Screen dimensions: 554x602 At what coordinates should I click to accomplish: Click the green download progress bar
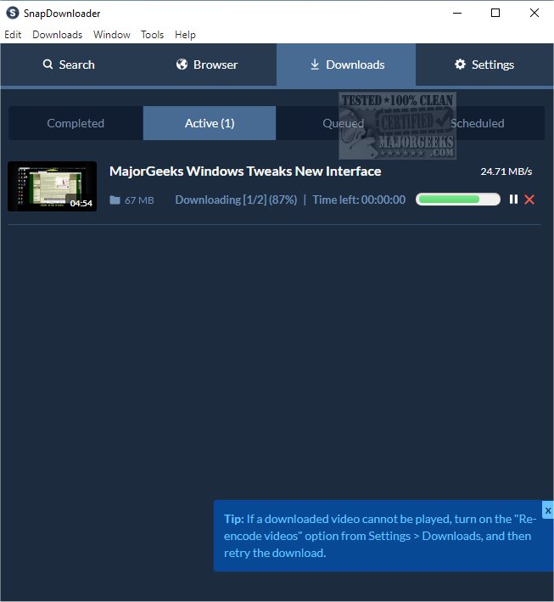(457, 200)
